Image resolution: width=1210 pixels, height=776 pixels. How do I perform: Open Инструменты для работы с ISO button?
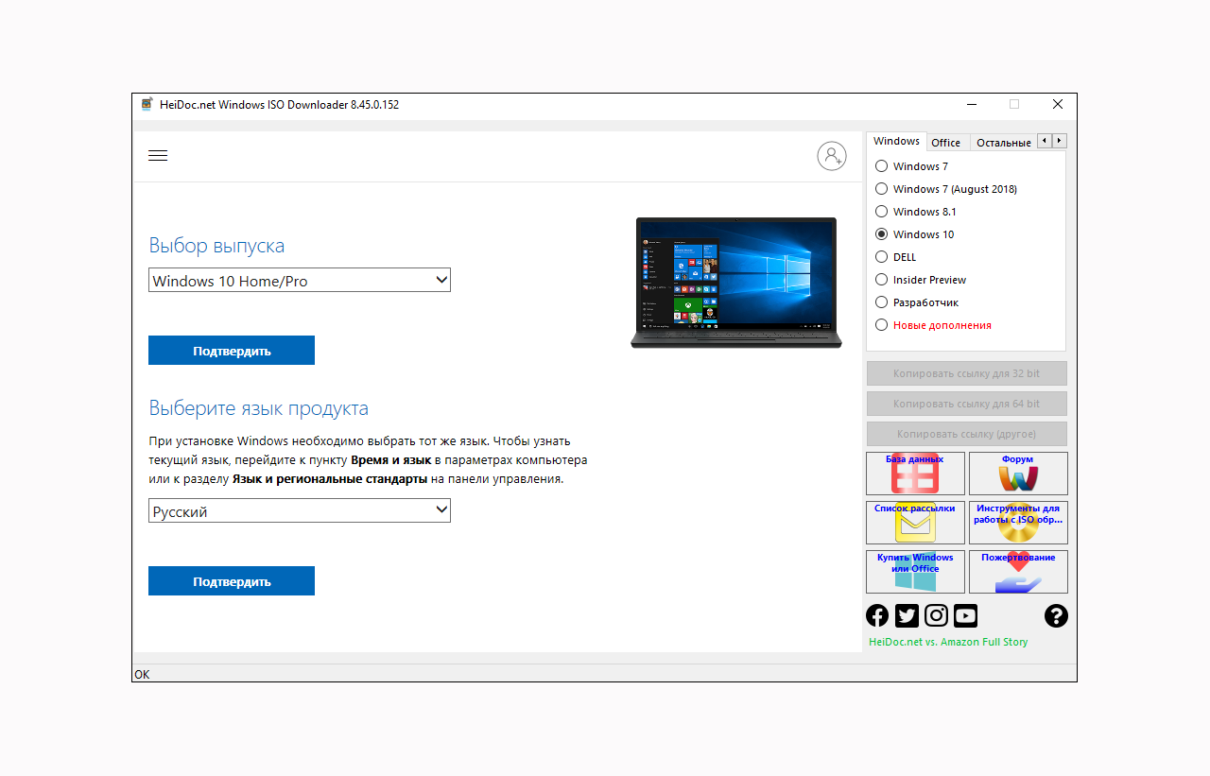click(x=1018, y=523)
